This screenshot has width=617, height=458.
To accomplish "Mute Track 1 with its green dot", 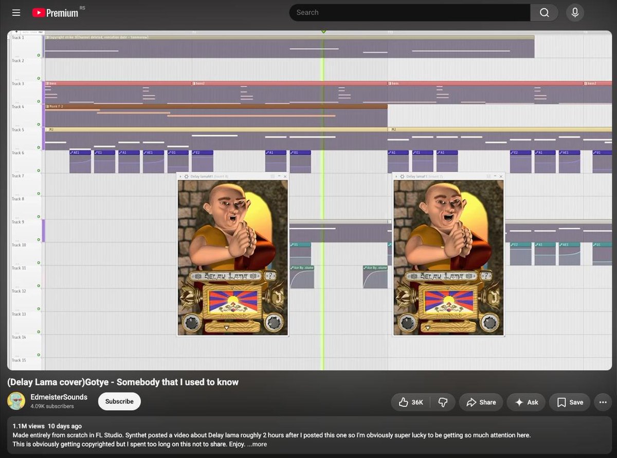I will click(39, 55).
